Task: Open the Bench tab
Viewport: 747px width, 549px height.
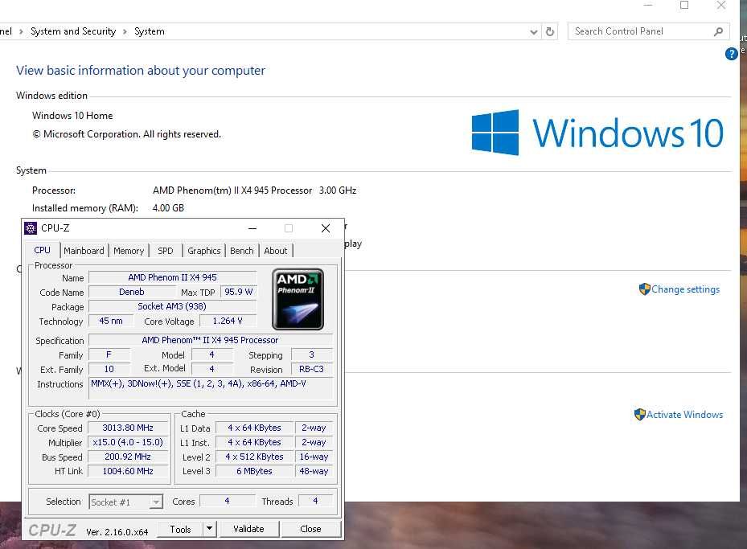Action: click(241, 251)
